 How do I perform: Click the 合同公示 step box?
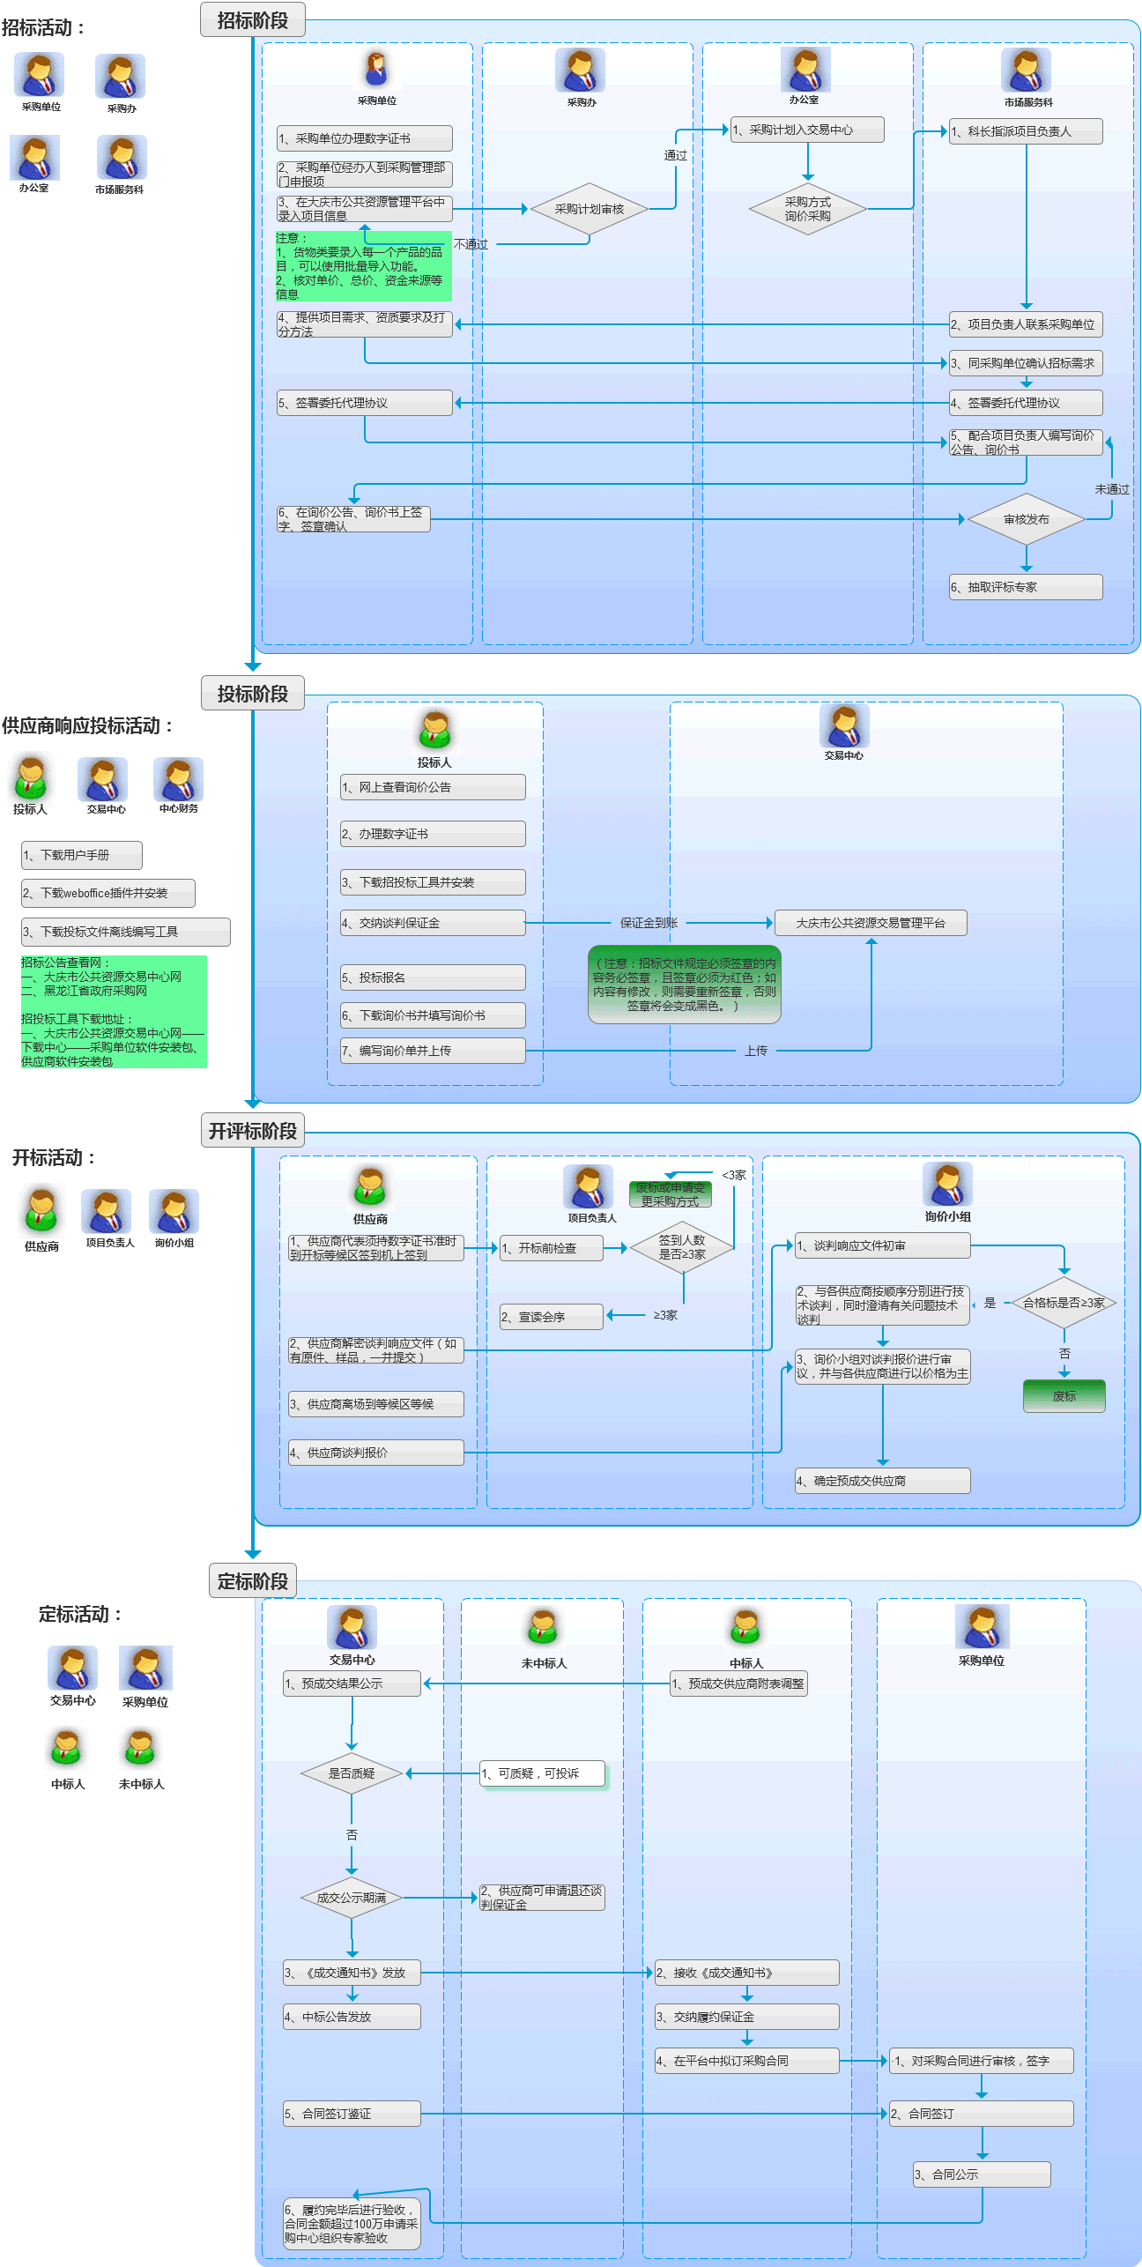pyautogui.click(x=982, y=2174)
